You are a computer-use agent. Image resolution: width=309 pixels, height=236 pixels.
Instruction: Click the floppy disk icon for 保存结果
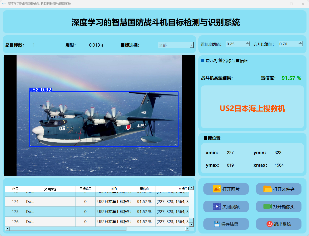pos(217,224)
